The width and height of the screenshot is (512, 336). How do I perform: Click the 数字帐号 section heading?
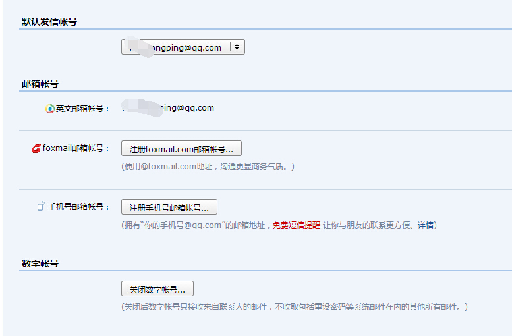click(40, 264)
